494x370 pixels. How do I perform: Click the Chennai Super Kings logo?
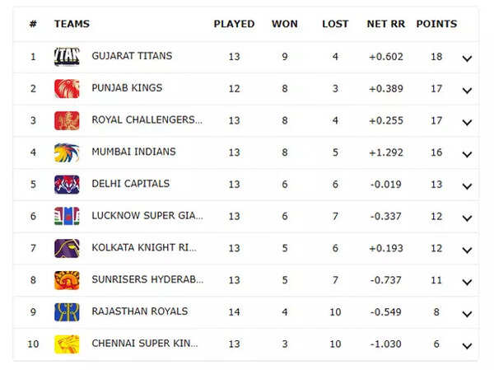[68, 344]
